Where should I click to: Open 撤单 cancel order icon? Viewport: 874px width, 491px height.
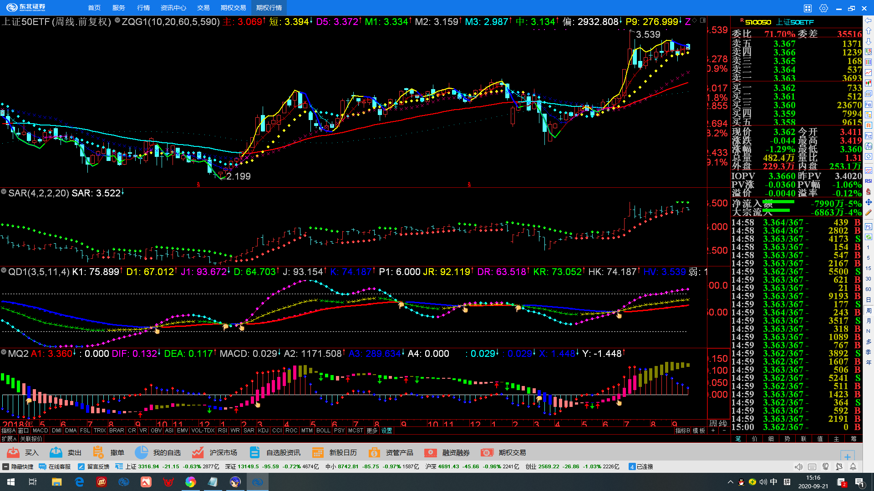(98, 452)
